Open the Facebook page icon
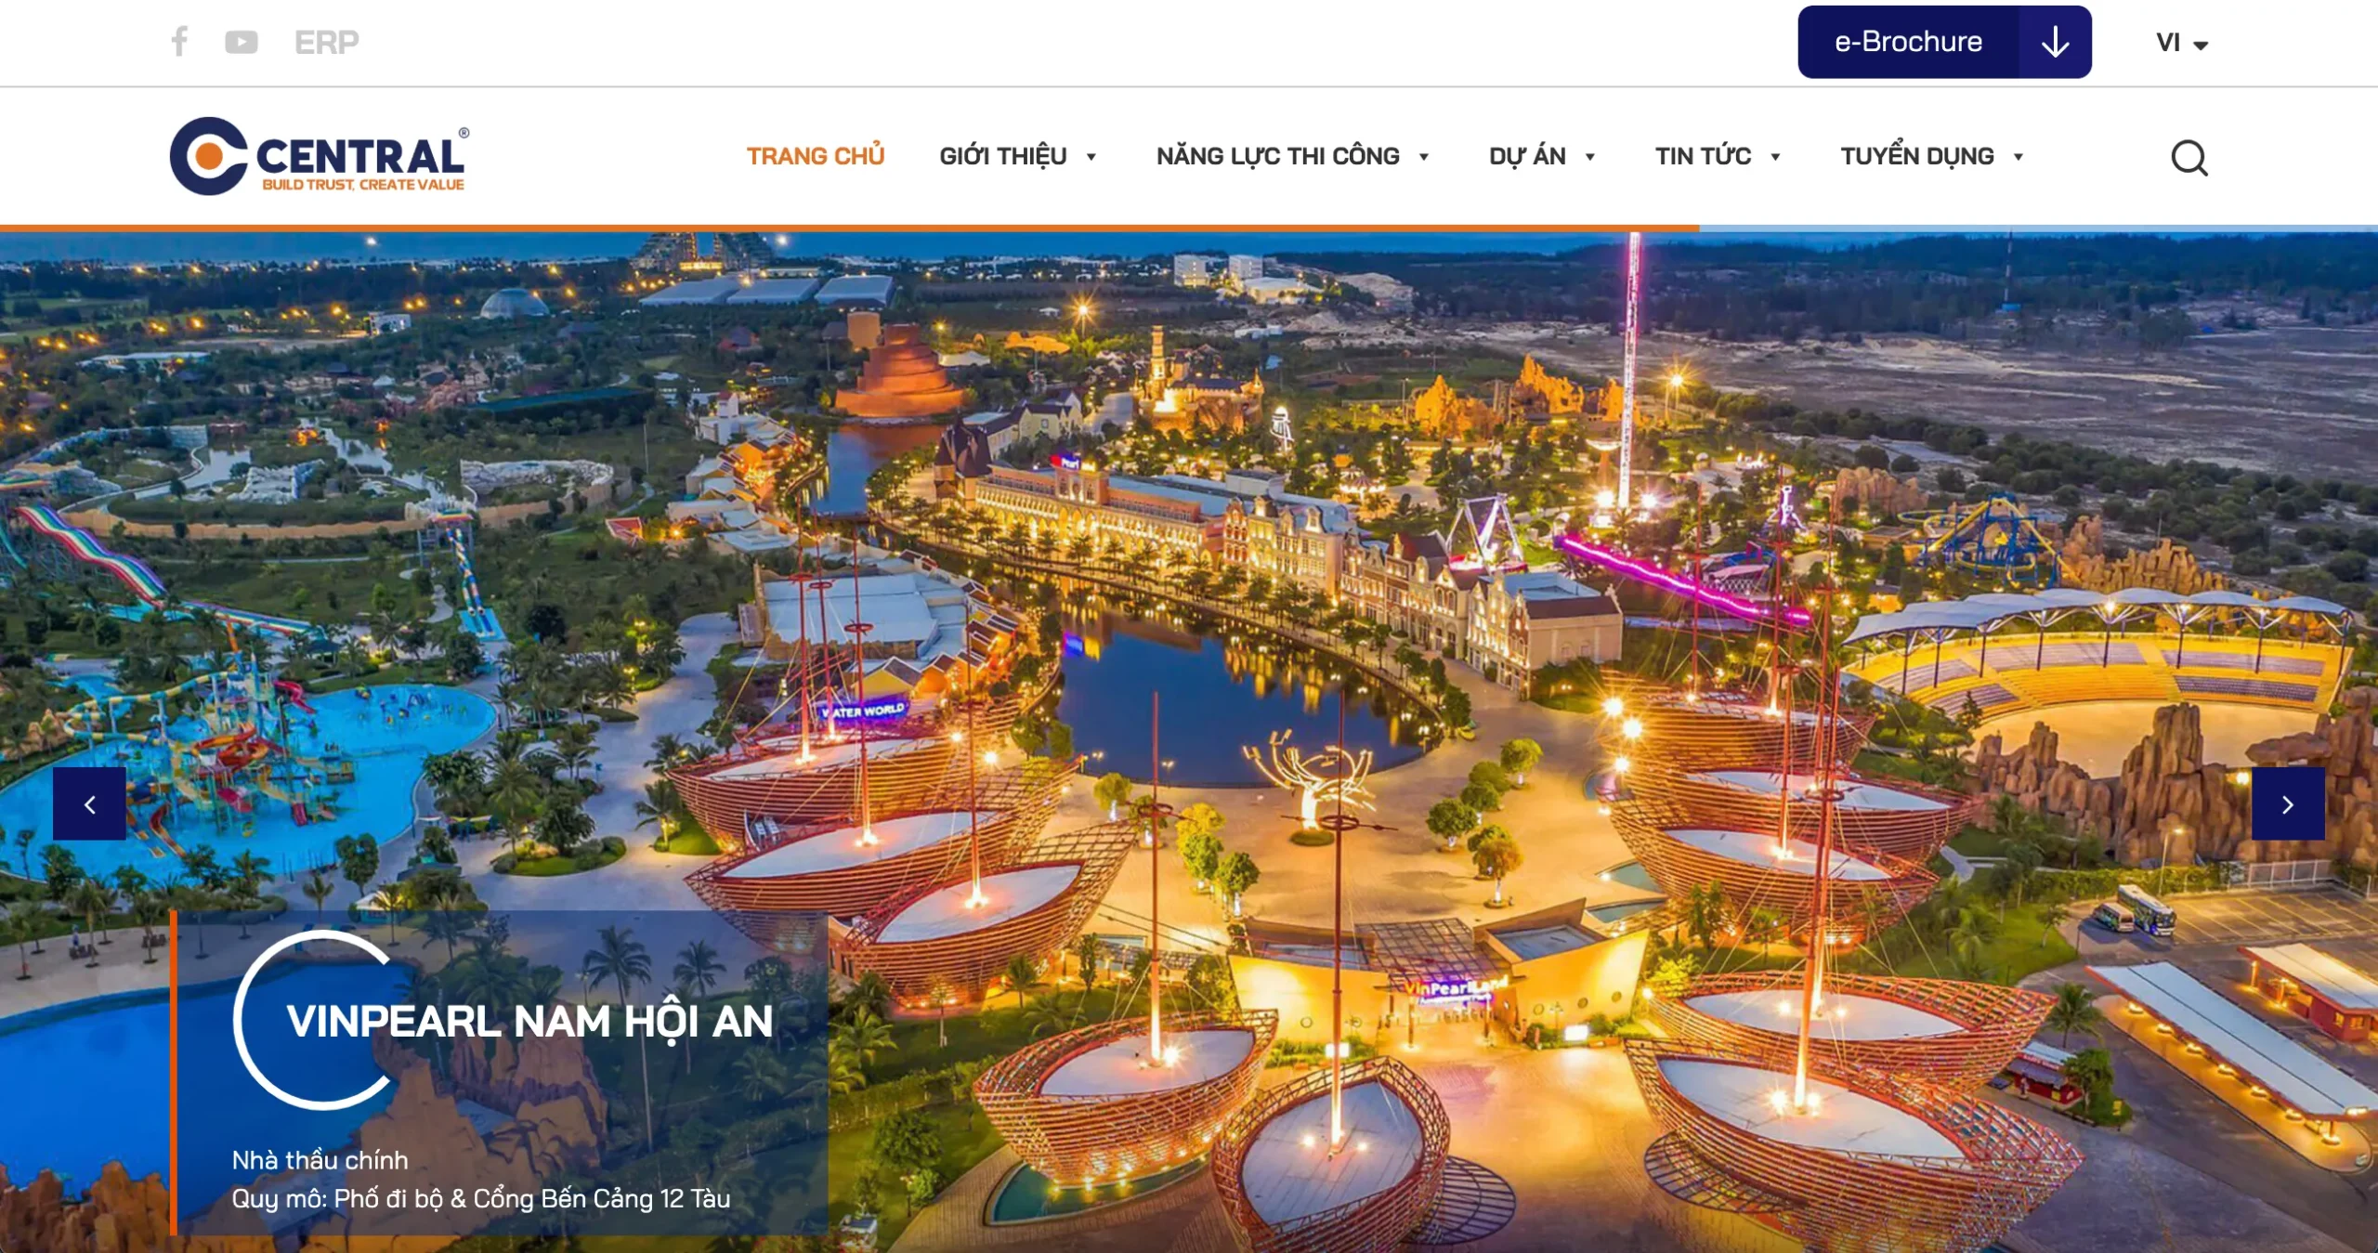Image resolution: width=2378 pixels, height=1253 pixels. point(179,41)
